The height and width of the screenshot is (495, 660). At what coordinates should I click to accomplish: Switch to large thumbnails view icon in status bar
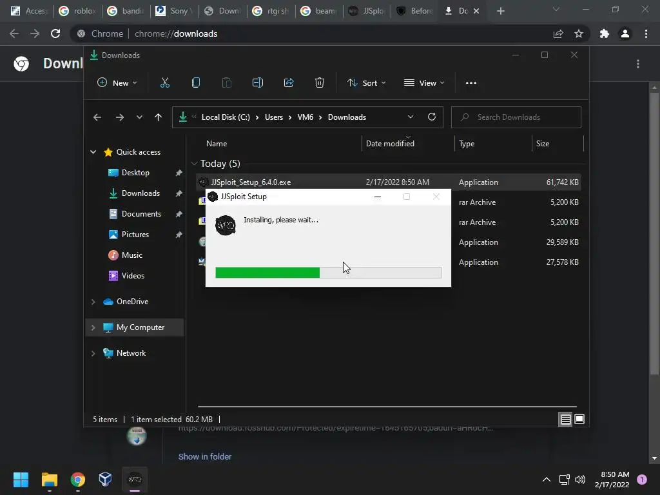pyautogui.click(x=579, y=419)
